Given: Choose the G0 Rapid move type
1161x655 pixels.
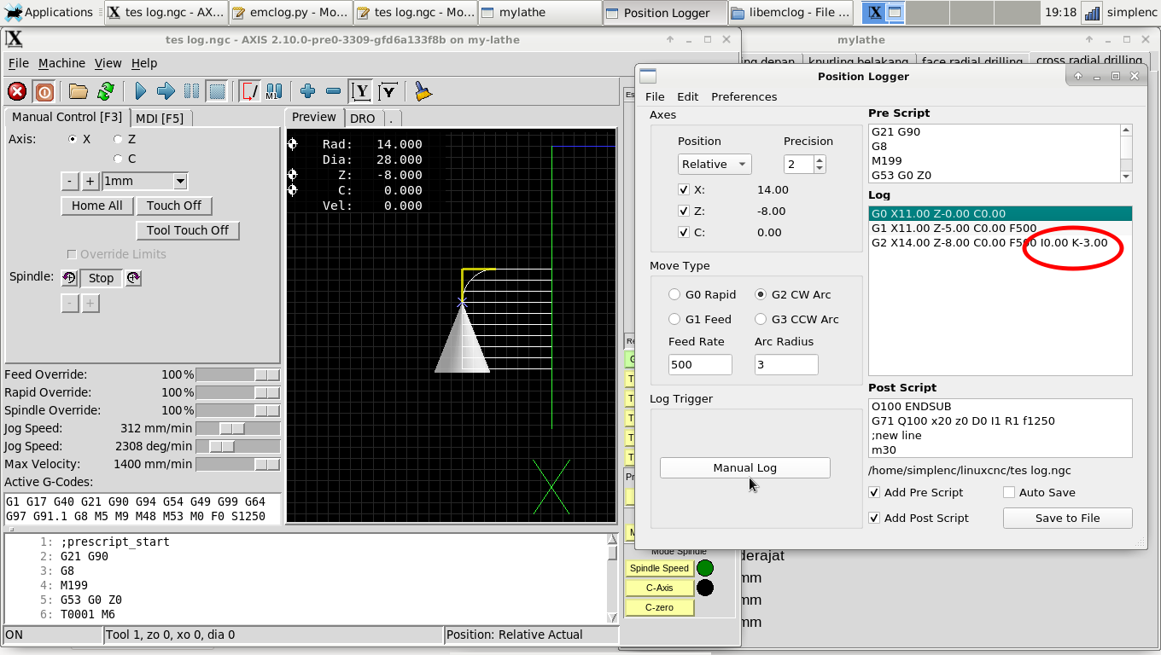Looking at the screenshot, I should 675,294.
